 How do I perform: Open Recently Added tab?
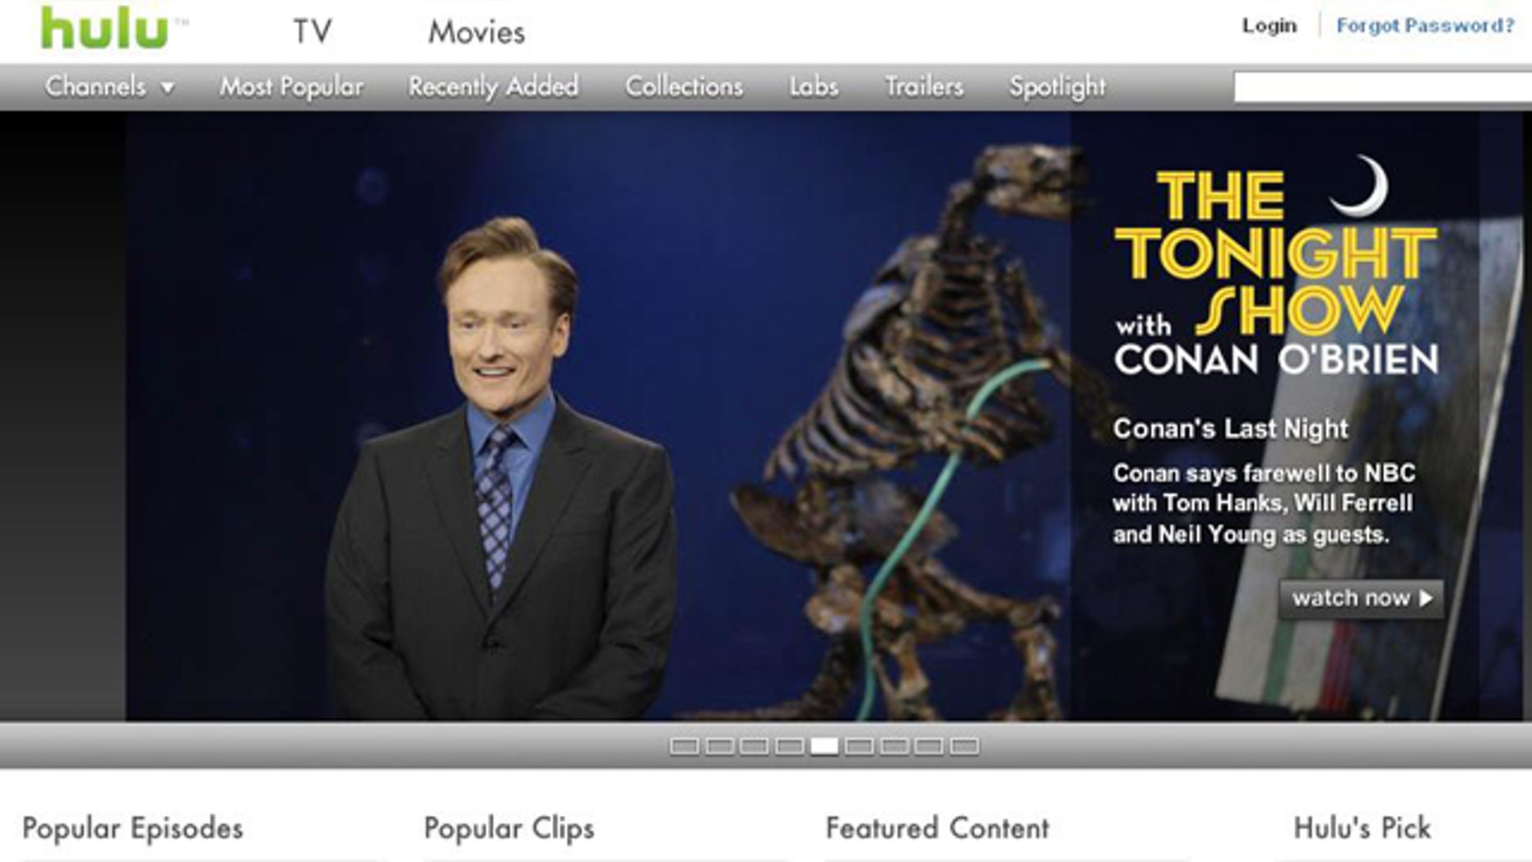494,86
